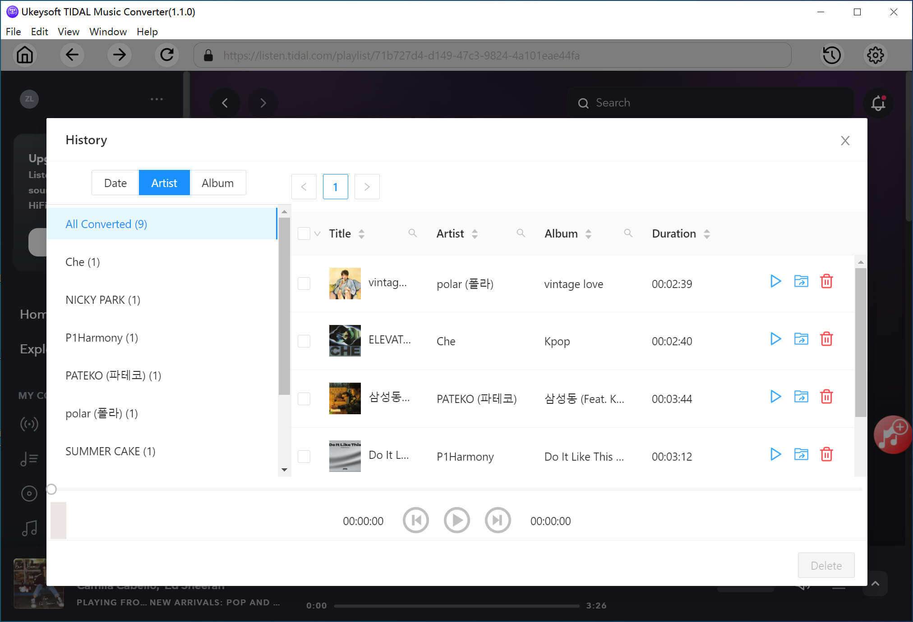Delete the PATEKO track entry

pyautogui.click(x=826, y=397)
